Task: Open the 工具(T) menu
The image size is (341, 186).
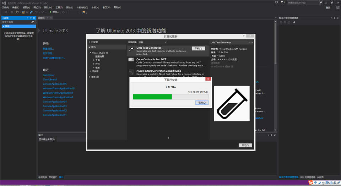Action: (59, 7)
